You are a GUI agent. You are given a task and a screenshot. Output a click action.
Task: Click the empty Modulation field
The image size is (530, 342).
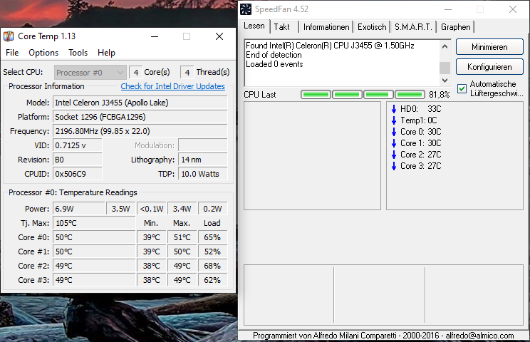click(x=203, y=145)
